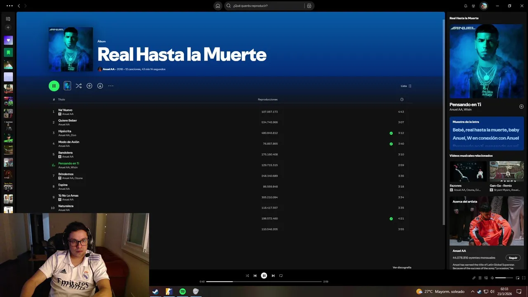Image resolution: width=528 pixels, height=297 pixels.
Task: Focus the '¿Qué querés reproducir?' search field
Action: (x=264, y=6)
